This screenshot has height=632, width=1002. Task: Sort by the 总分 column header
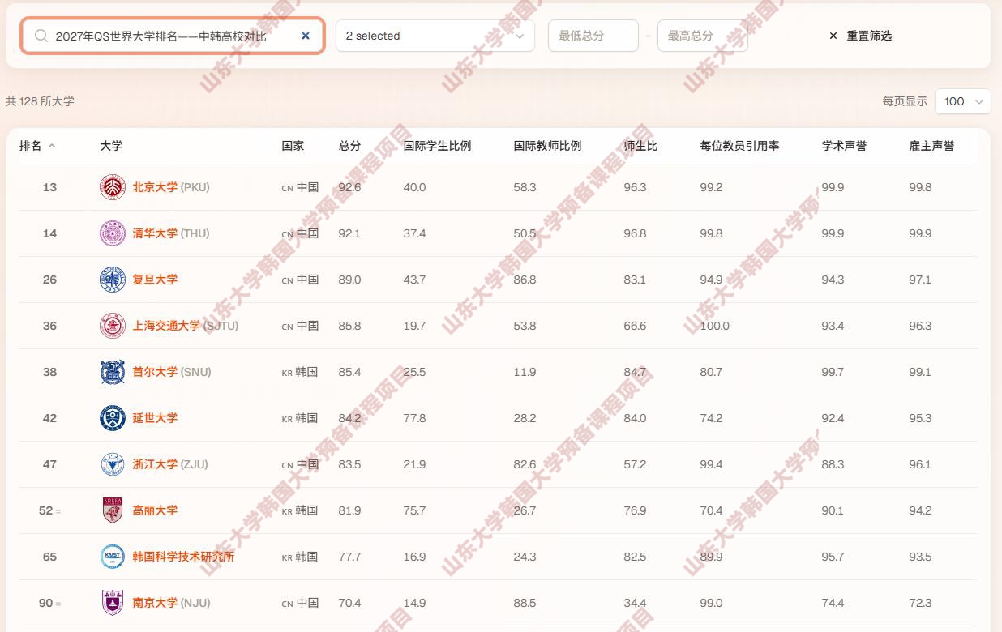click(350, 146)
